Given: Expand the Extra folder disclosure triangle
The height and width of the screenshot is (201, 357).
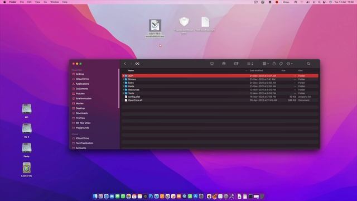Looking at the screenshot, I should [123, 83].
